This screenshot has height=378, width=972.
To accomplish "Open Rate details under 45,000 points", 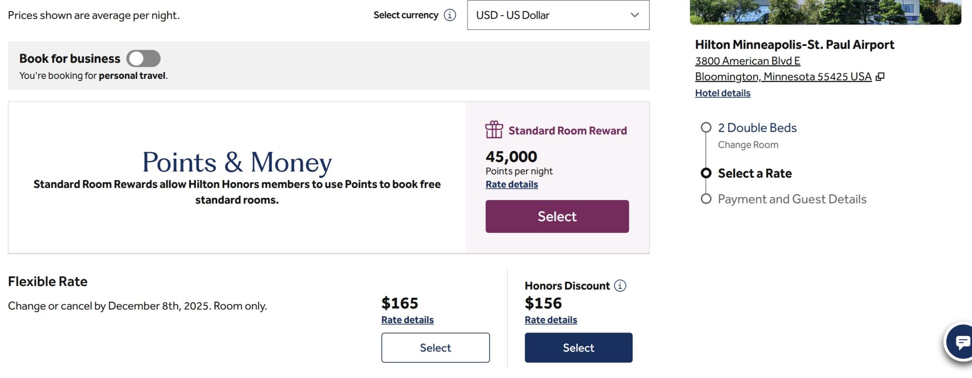I will (512, 184).
